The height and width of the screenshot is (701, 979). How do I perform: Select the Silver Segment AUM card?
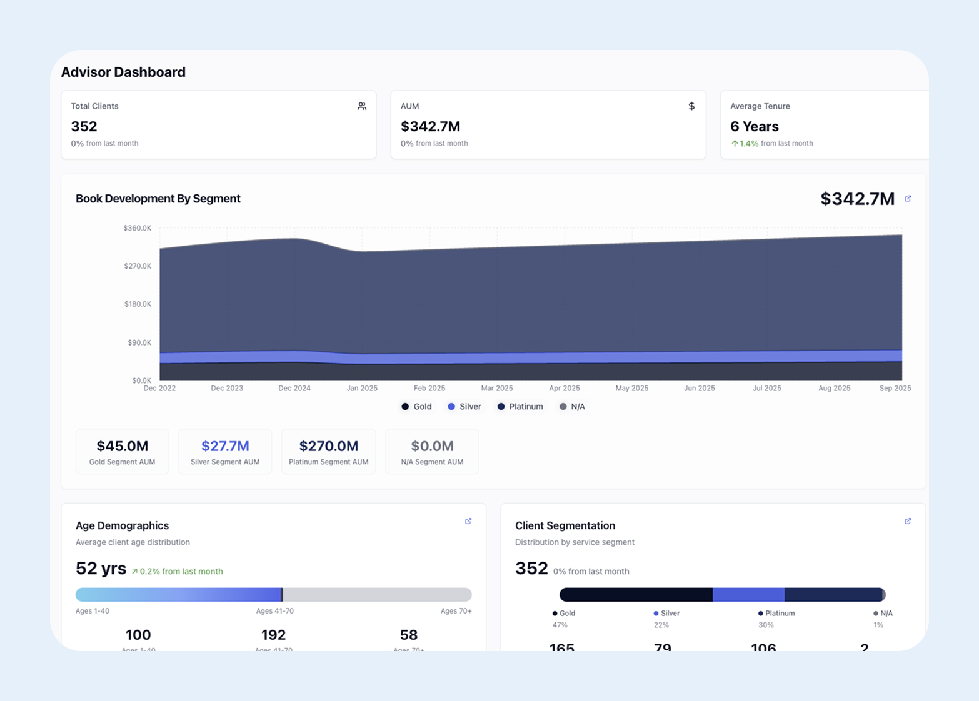225,452
